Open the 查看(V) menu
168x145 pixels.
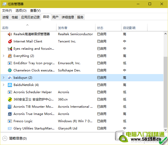35,11
